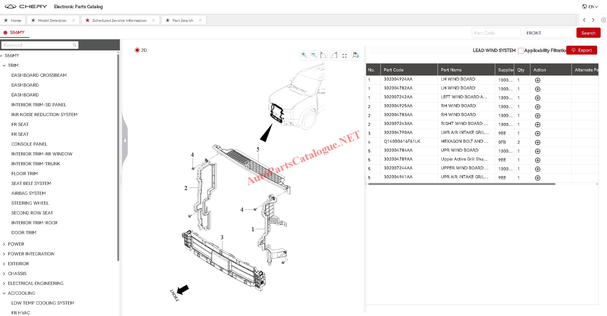Go to next tabs with right arrow

point(593,20)
